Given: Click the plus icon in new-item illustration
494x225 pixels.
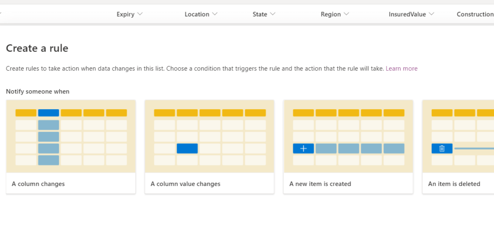Looking at the screenshot, I should 303,149.
